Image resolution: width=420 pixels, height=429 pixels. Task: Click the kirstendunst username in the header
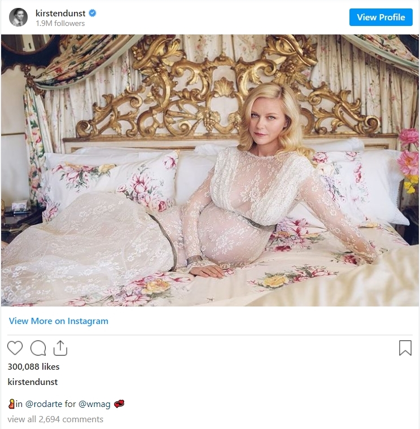60,13
